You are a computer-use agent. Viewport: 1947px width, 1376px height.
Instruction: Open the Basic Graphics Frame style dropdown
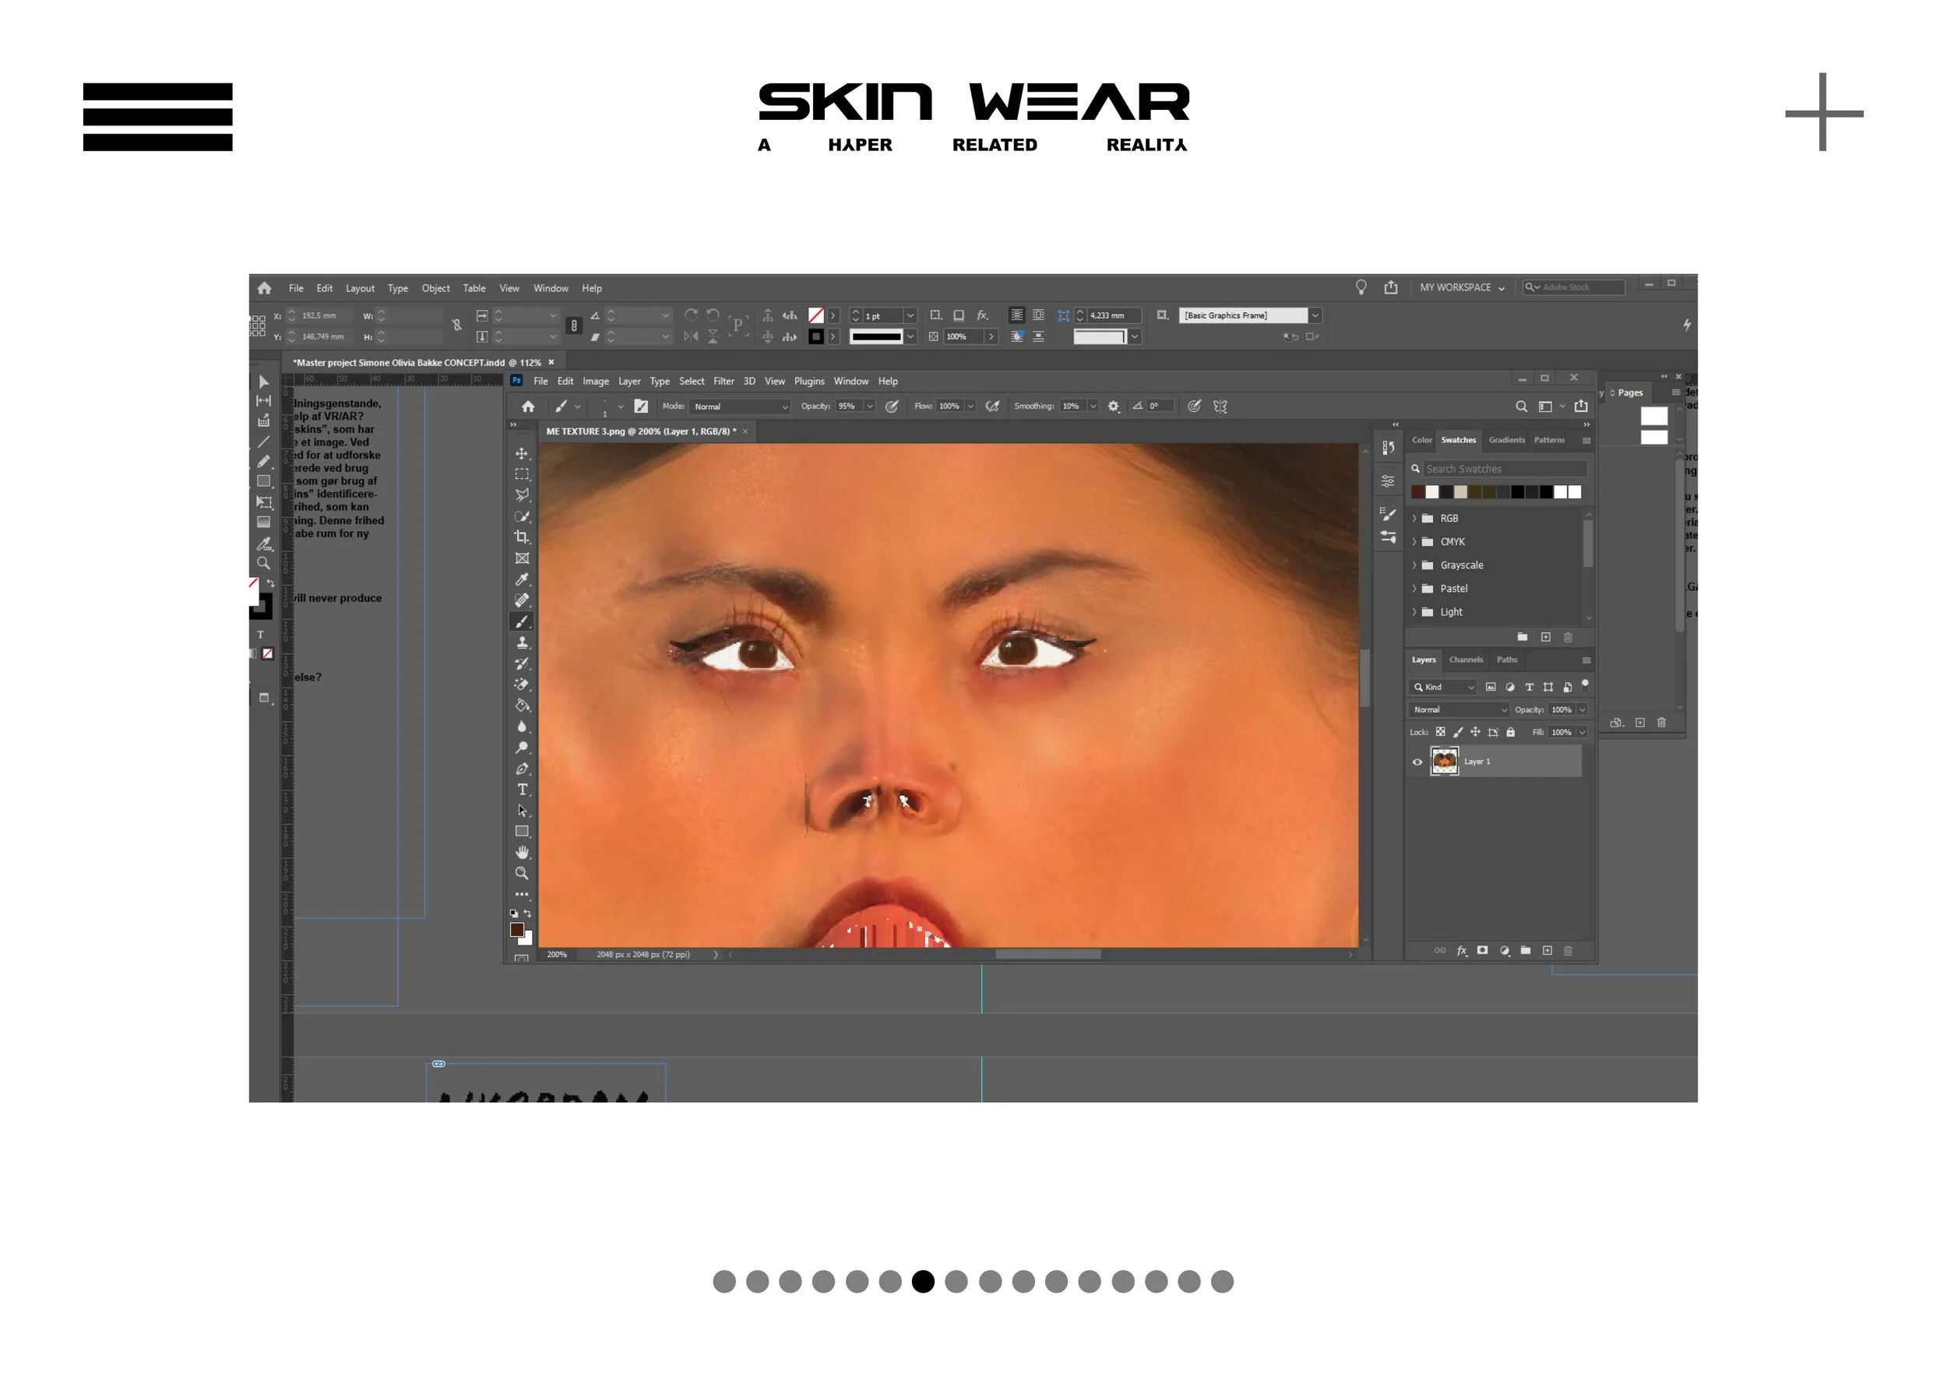[x=1315, y=315]
